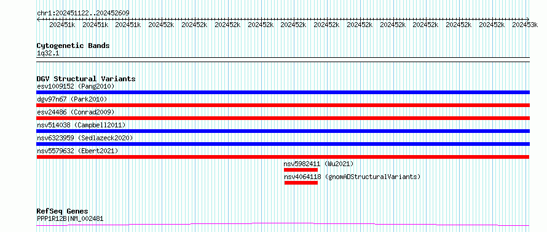The image size is (547, 232).
Task: Open the nsv514038 (Campbell2011) variant label
Action: (81, 125)
